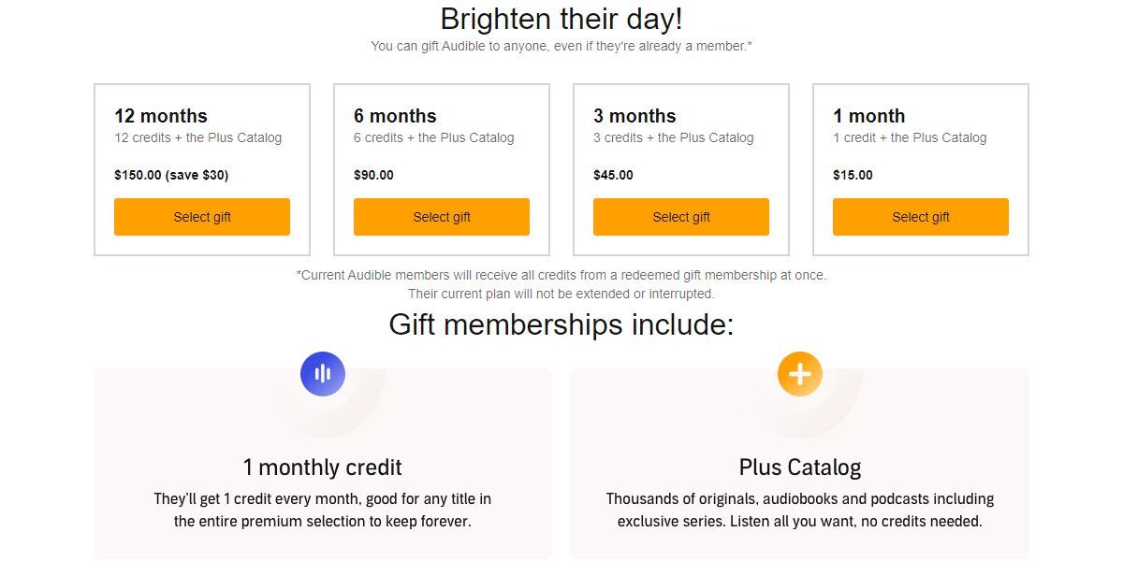The width and height of the screenshot is (1123, 561).
Task: Click the '$150.00 (save $30)' price text
Action: [x=173, y=174]
